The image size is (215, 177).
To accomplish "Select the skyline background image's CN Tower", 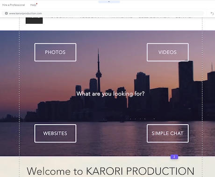I will [x=99, y=71].
